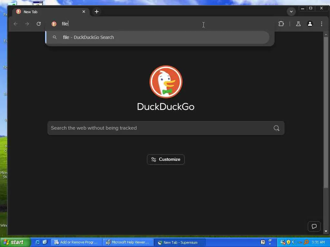
Task: Open the Windows Start button
Action: (15, 242)
